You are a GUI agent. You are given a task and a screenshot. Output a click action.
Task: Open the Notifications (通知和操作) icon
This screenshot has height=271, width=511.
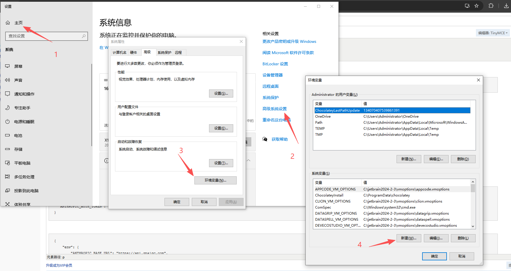click(x=7, y=94)
